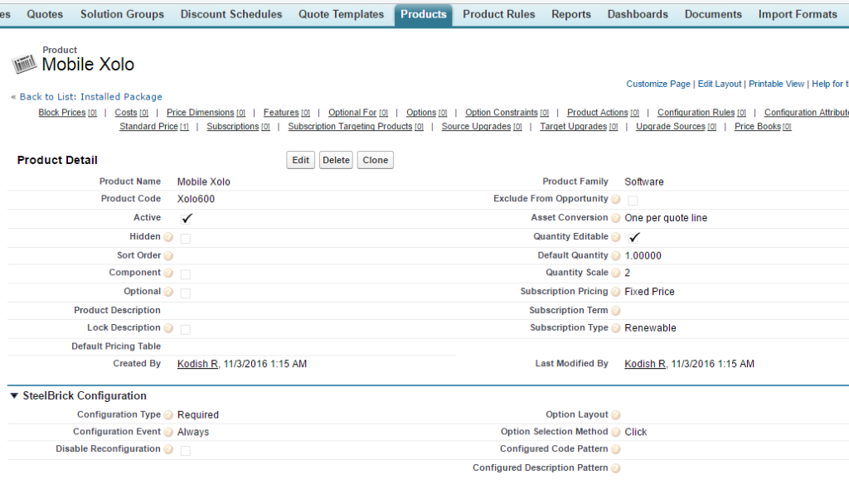Click the Default Quantity help icon
The image size is (849, 484).
[616, 255]
